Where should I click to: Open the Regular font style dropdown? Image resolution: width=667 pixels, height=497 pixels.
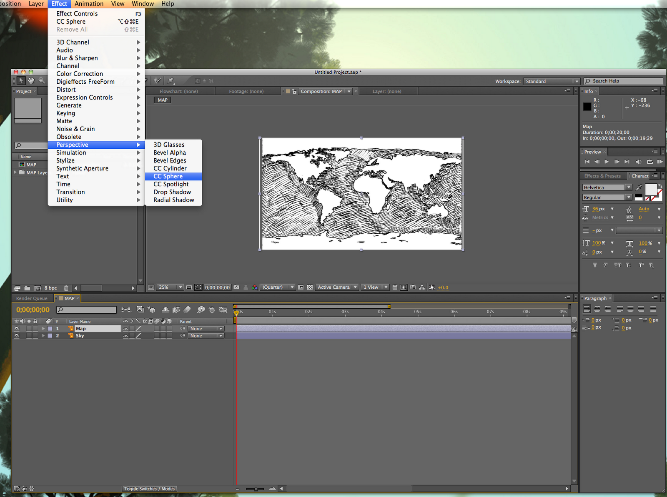607,197
